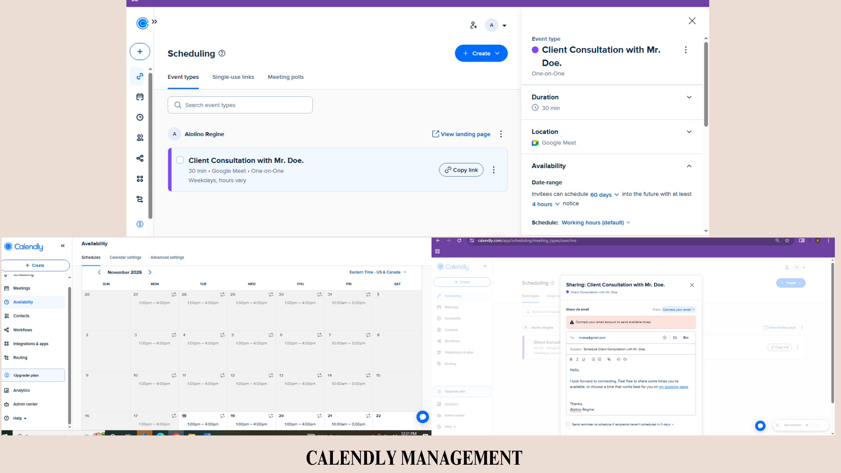The width and height of the screenshot is (841, 473).
Task: Click the invite user icon
Action: tap(474, 25)
